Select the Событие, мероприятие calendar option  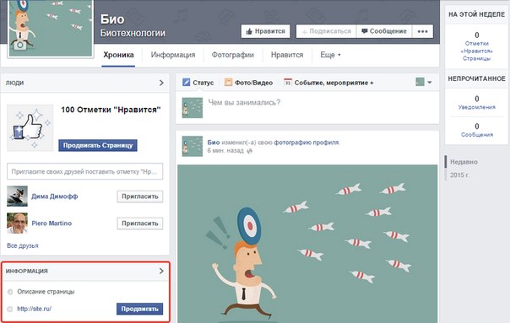click(x=328, y=83)
